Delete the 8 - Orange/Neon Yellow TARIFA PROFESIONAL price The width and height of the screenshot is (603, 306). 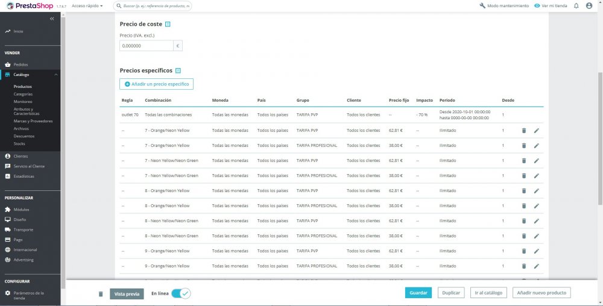pyautogui.click(x=524, y=206)
